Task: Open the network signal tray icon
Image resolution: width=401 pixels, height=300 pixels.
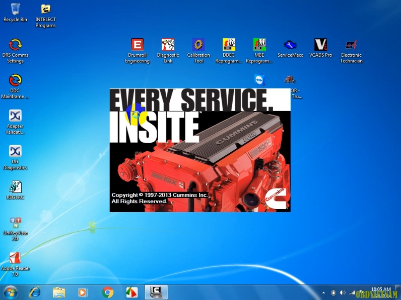Action: (x=352, y=293)
